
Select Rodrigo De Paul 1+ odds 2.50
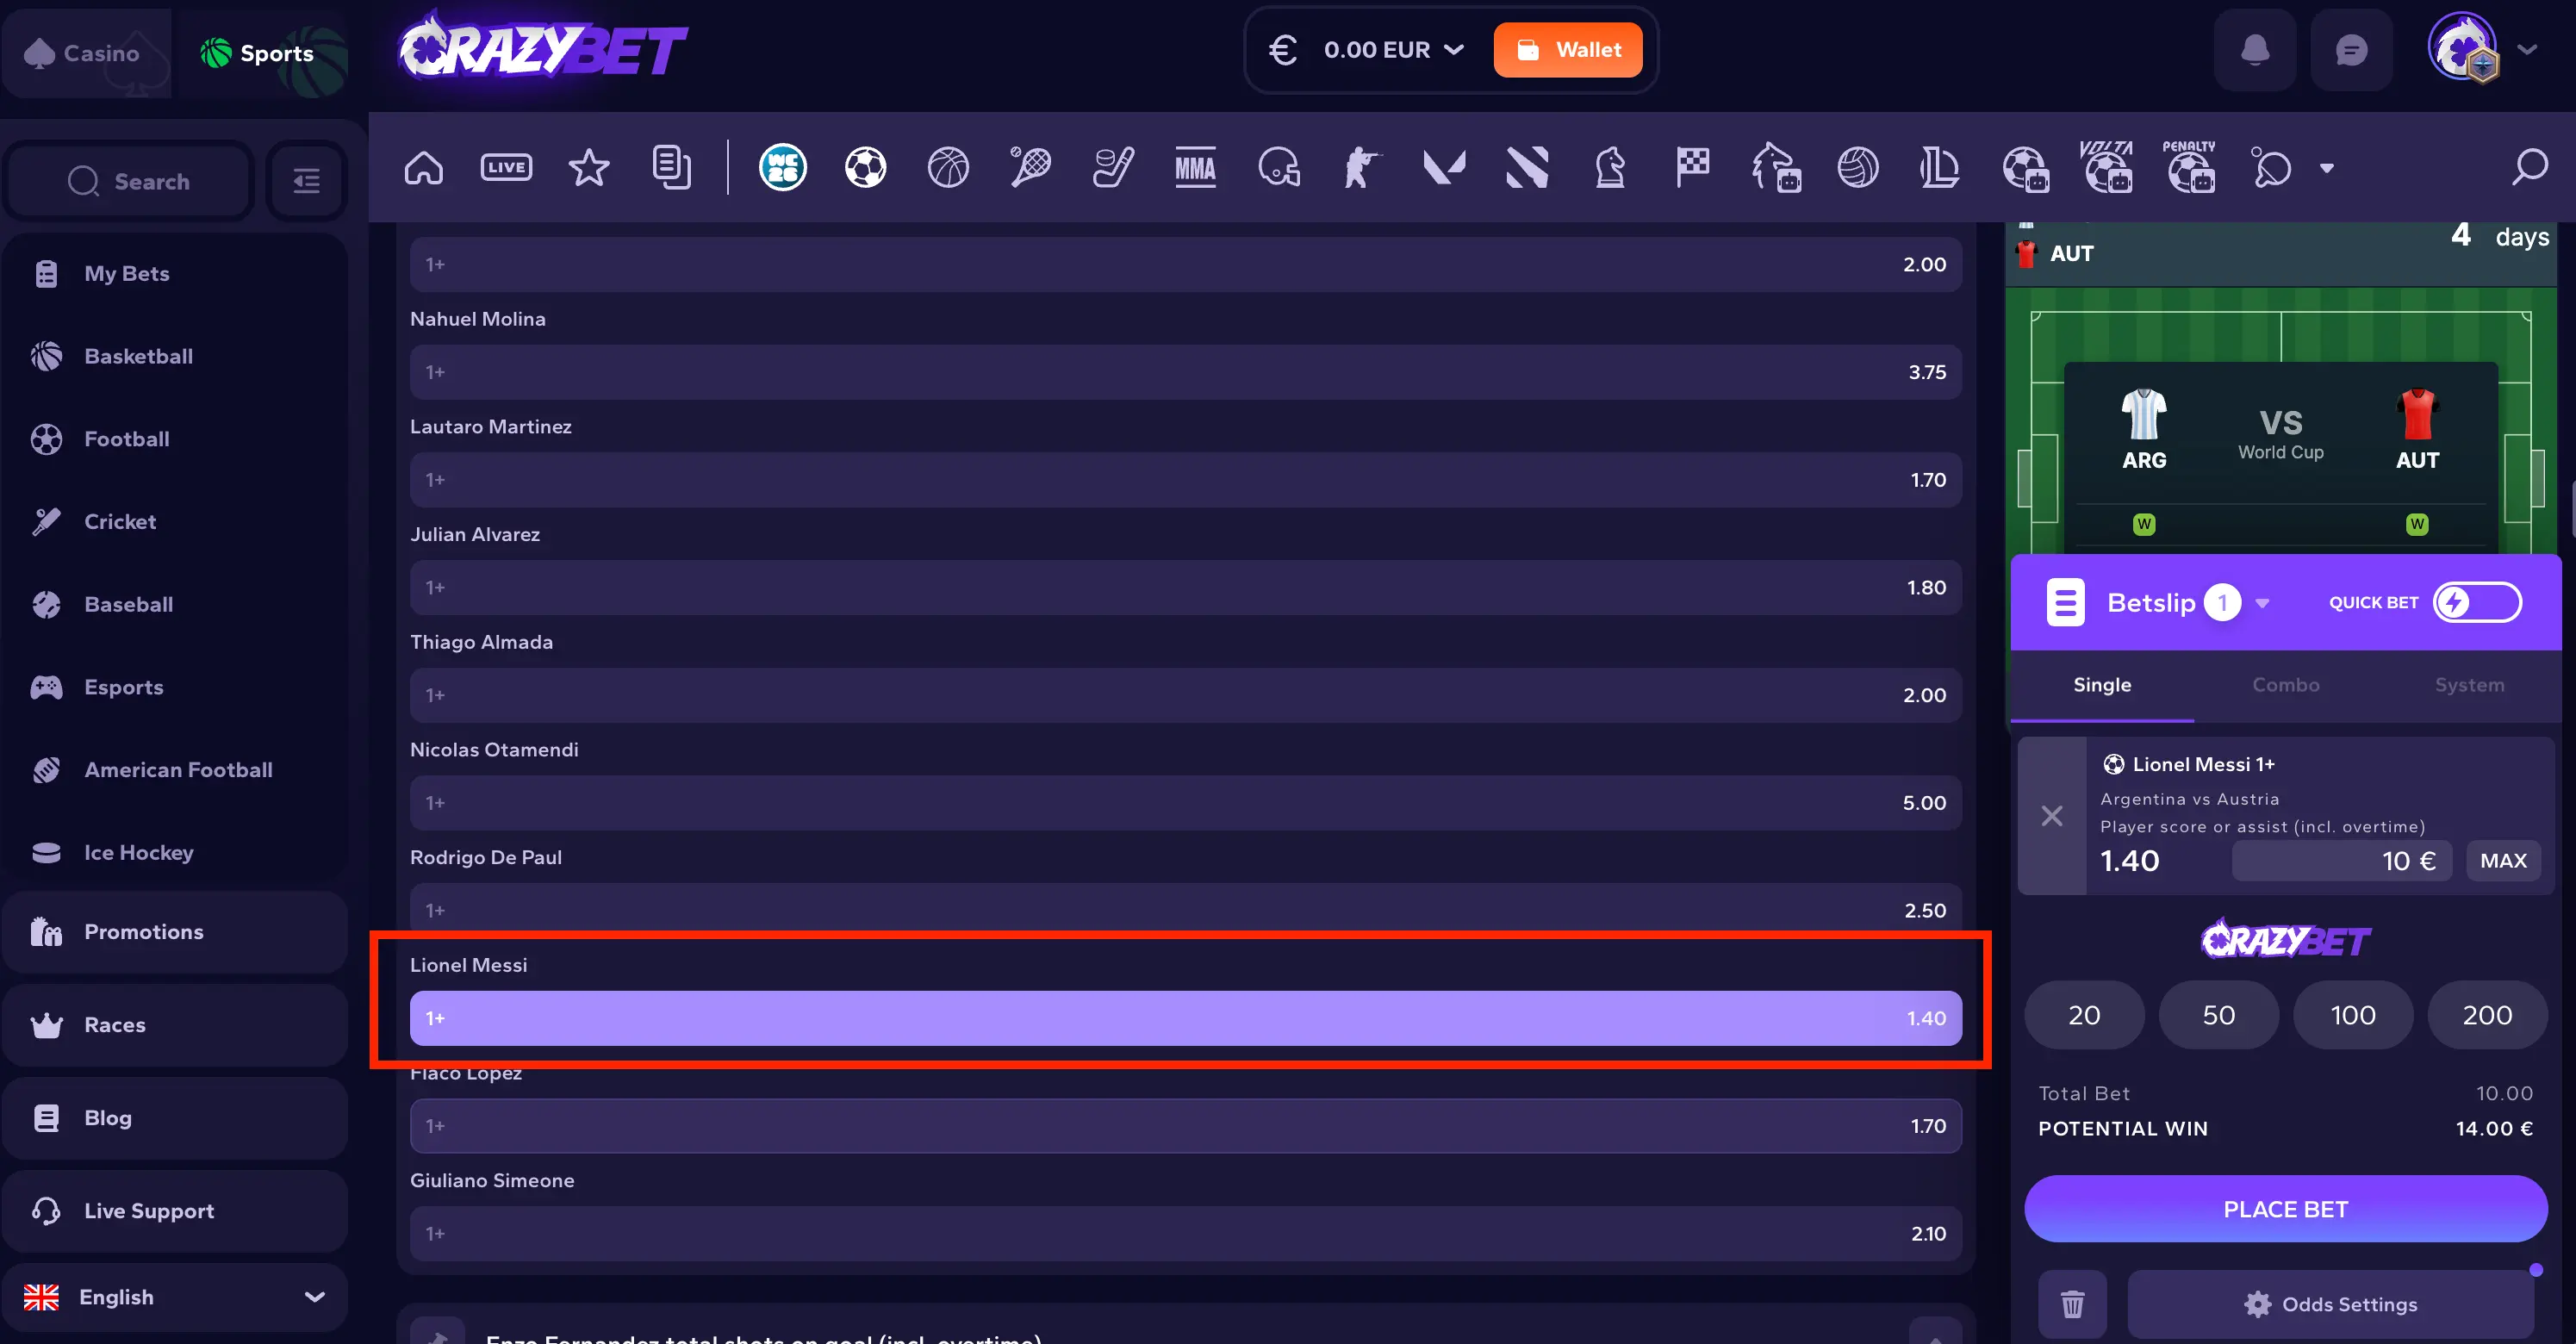pyautogui.click(x=1185, y=910)
